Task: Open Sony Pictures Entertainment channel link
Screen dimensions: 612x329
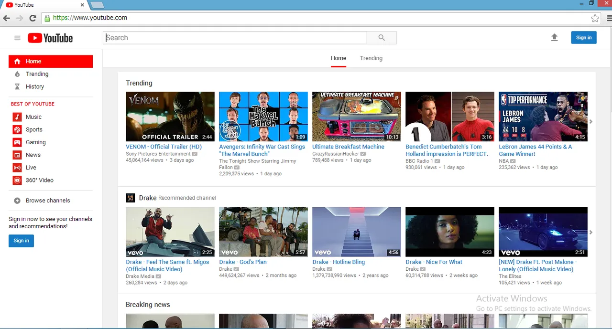Action: coord(158,154)
